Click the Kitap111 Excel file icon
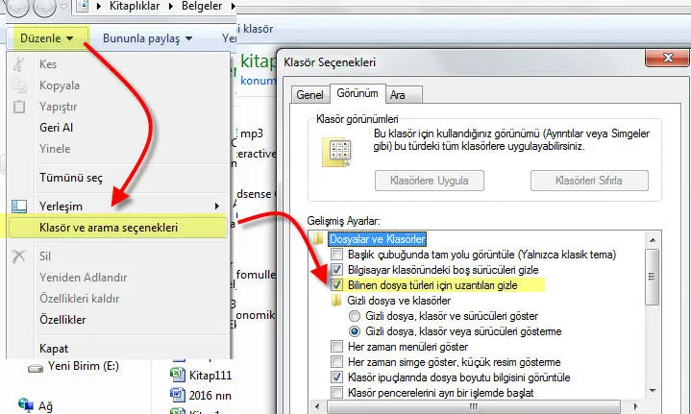The width and height of the screenshot is (691, 414). 177,373
